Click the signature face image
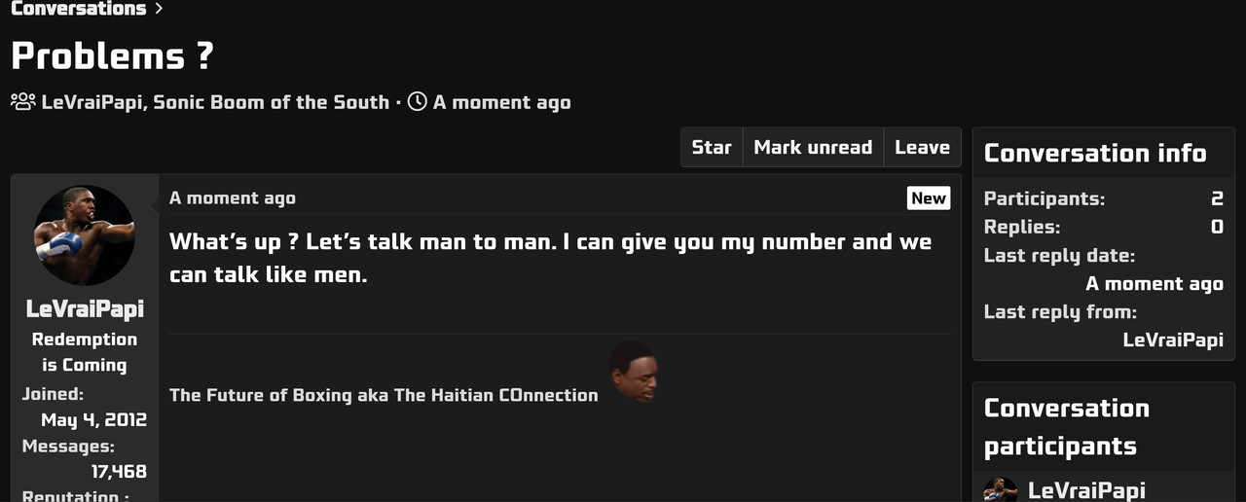The image size is (1246, 502). click(634, 371)
